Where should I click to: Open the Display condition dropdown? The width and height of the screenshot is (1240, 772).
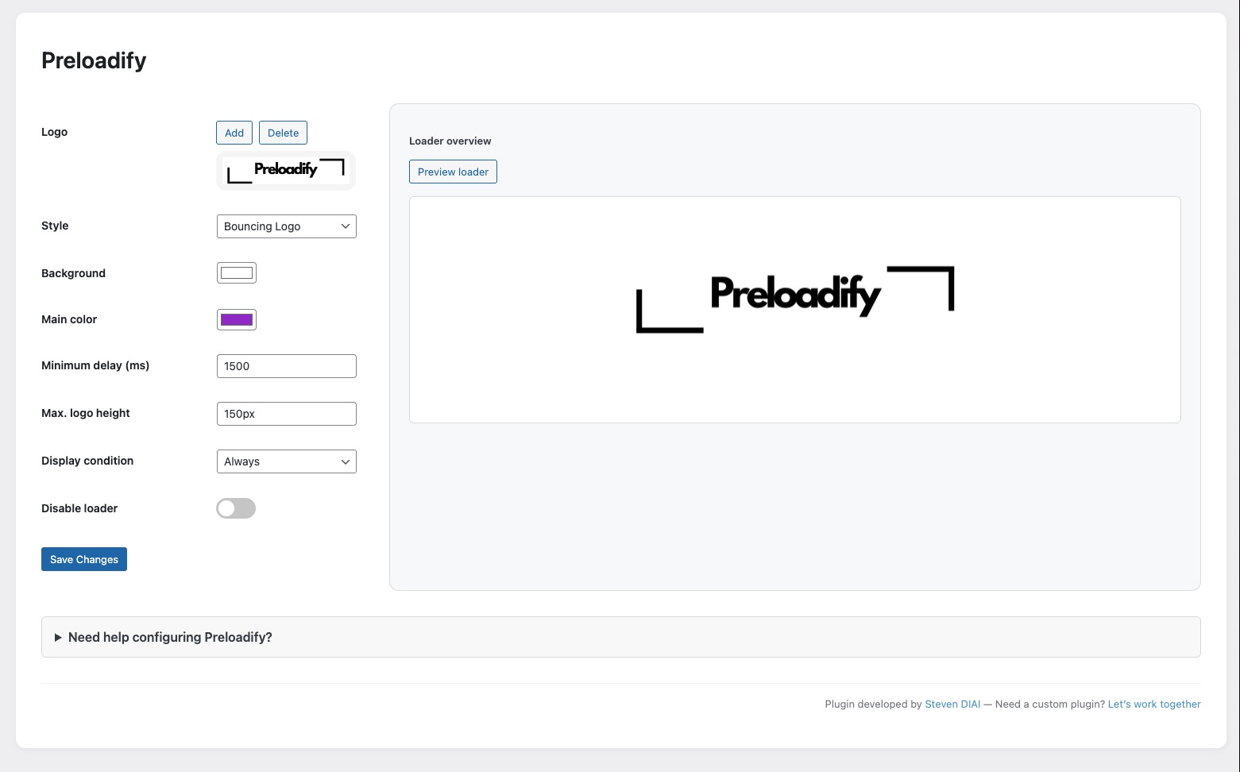pyautogui.click(x=286, y=461)
